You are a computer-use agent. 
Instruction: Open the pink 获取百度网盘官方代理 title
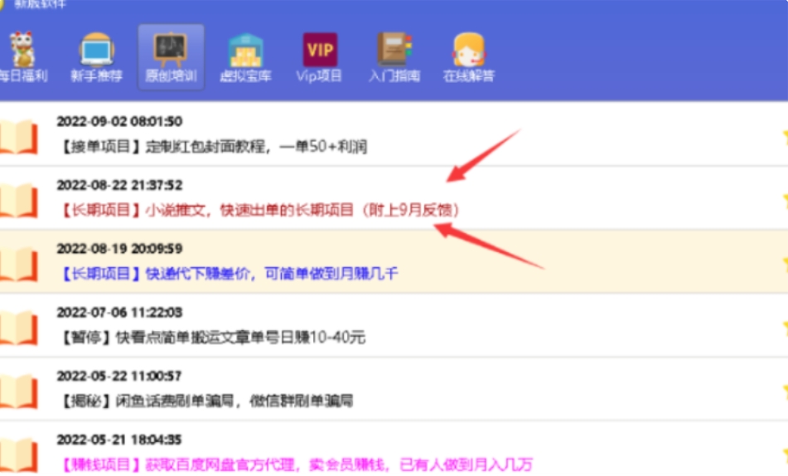click(295, 464)
